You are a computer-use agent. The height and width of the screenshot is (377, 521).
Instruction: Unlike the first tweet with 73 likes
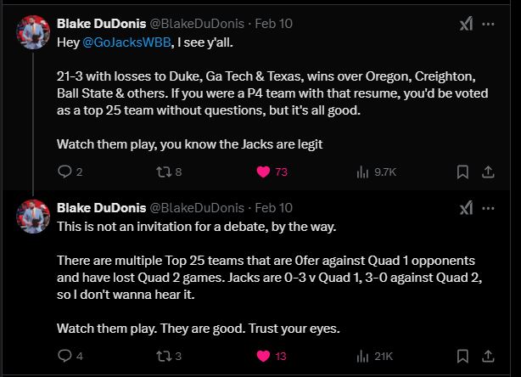pos(263,172)
